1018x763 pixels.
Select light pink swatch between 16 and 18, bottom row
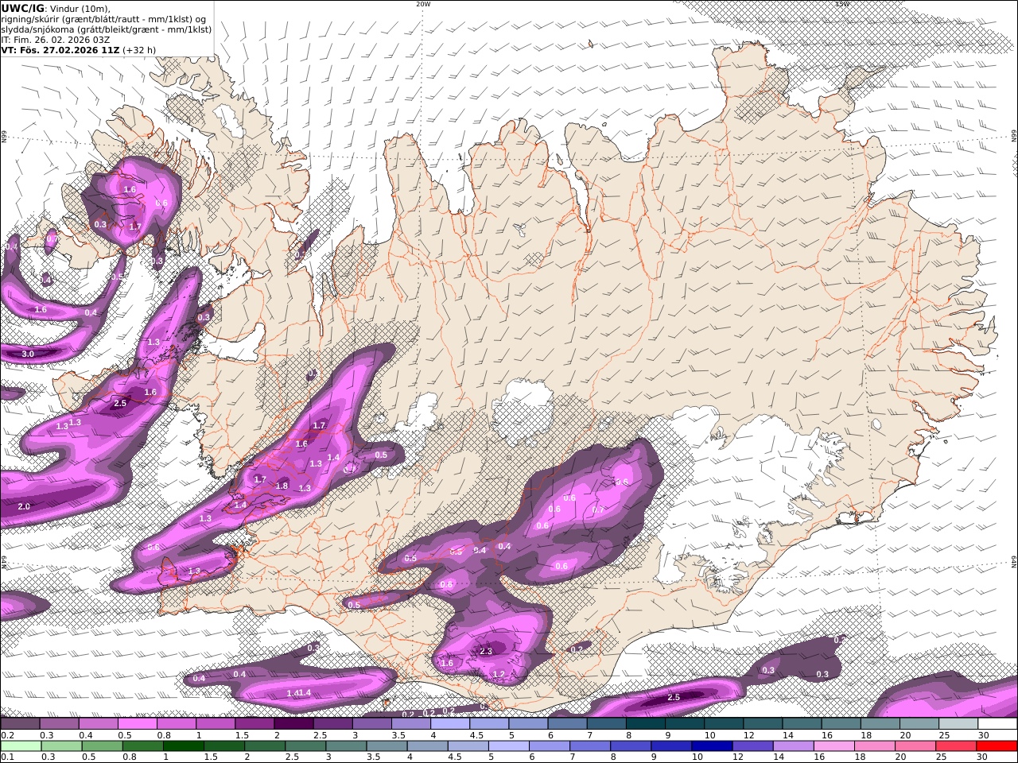[x=833, y=746]
